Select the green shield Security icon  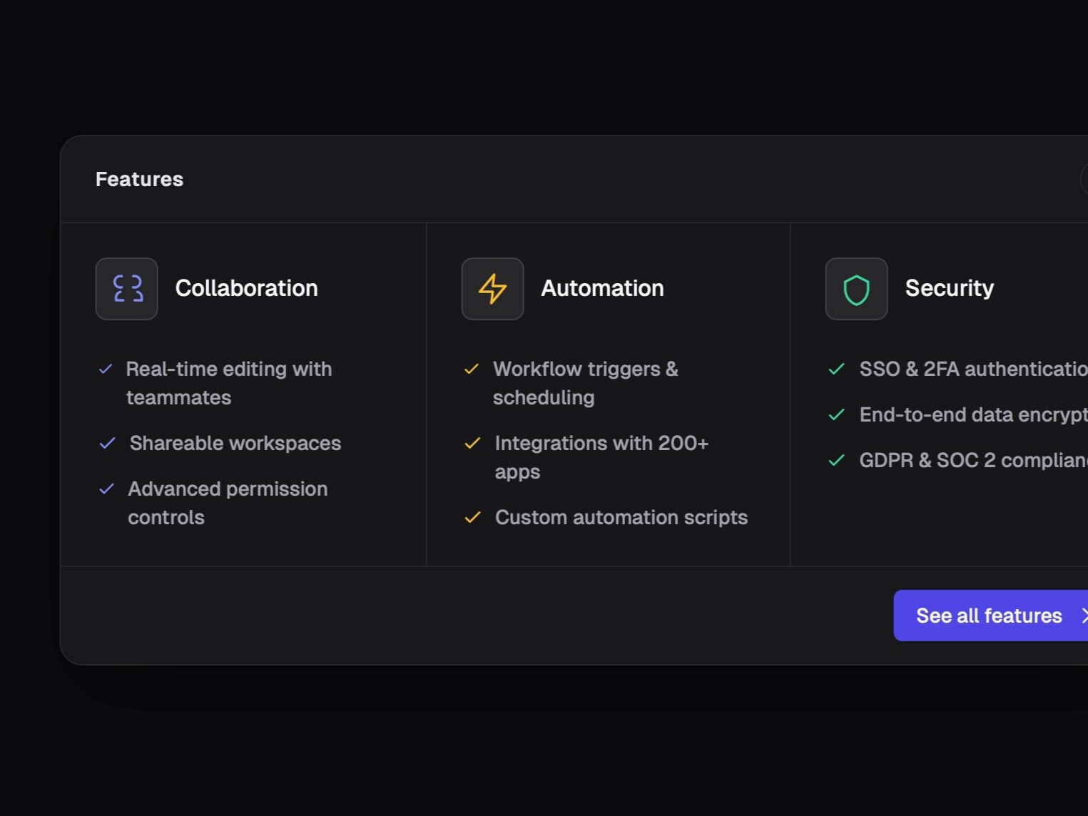tap(856, 288)
